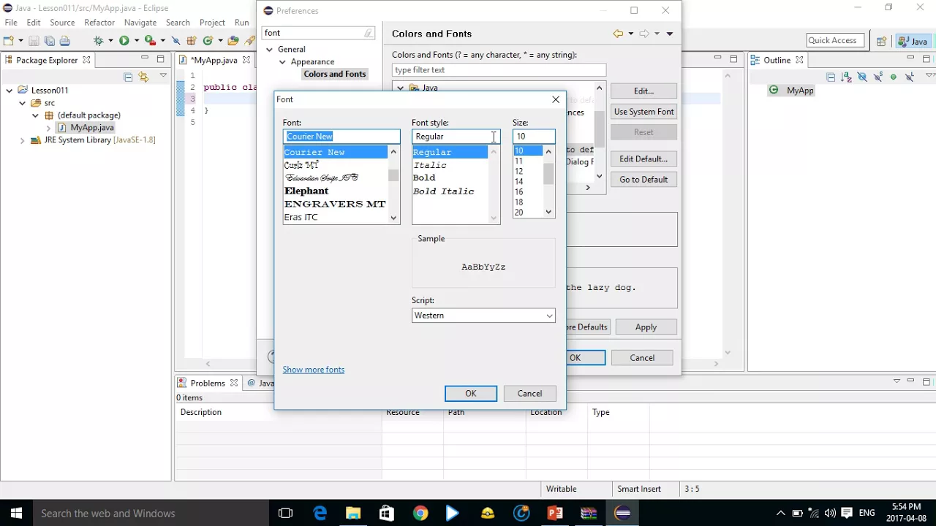The width and height of the screenshot is (936, 526).
Task: Open Debug icon dropdown arrow
Action: (110, 41)
